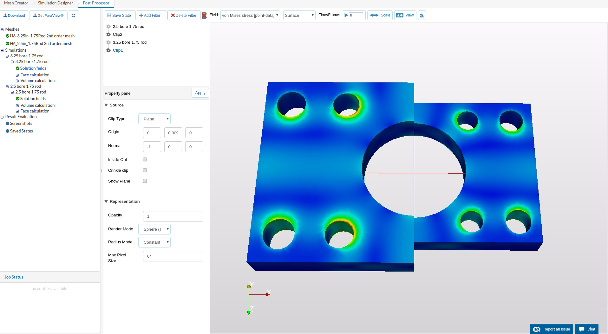Screen dimensions: 608x334
Task: Toggle visibility eye for Clip2
Action: pyautogui.click(x=108, y=35)
